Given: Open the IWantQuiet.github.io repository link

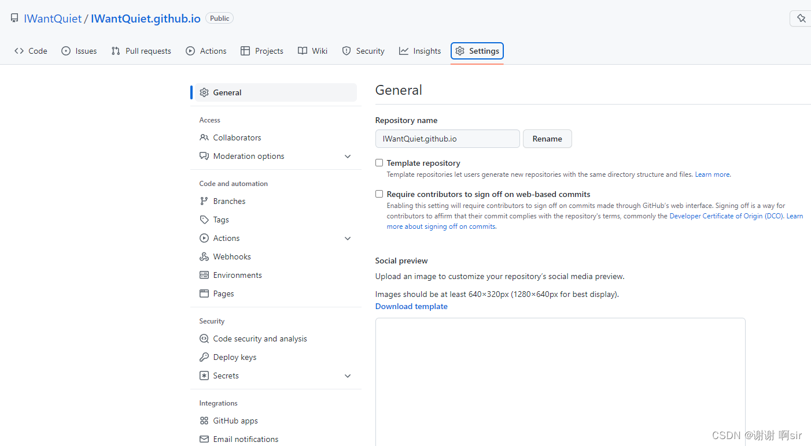Looking at the screenshot, I should coord(146,18).
